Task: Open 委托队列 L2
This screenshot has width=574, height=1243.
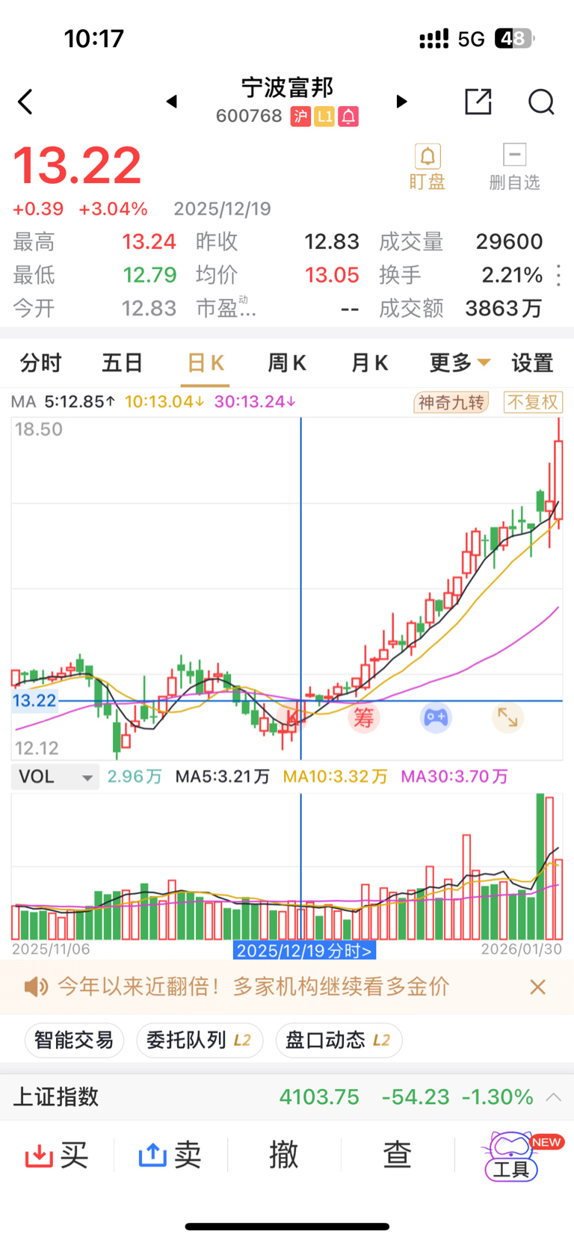Action: (200, 1040)
